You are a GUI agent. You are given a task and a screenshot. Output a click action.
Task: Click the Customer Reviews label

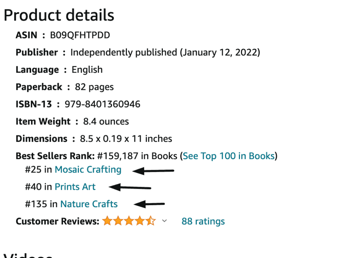57,221
